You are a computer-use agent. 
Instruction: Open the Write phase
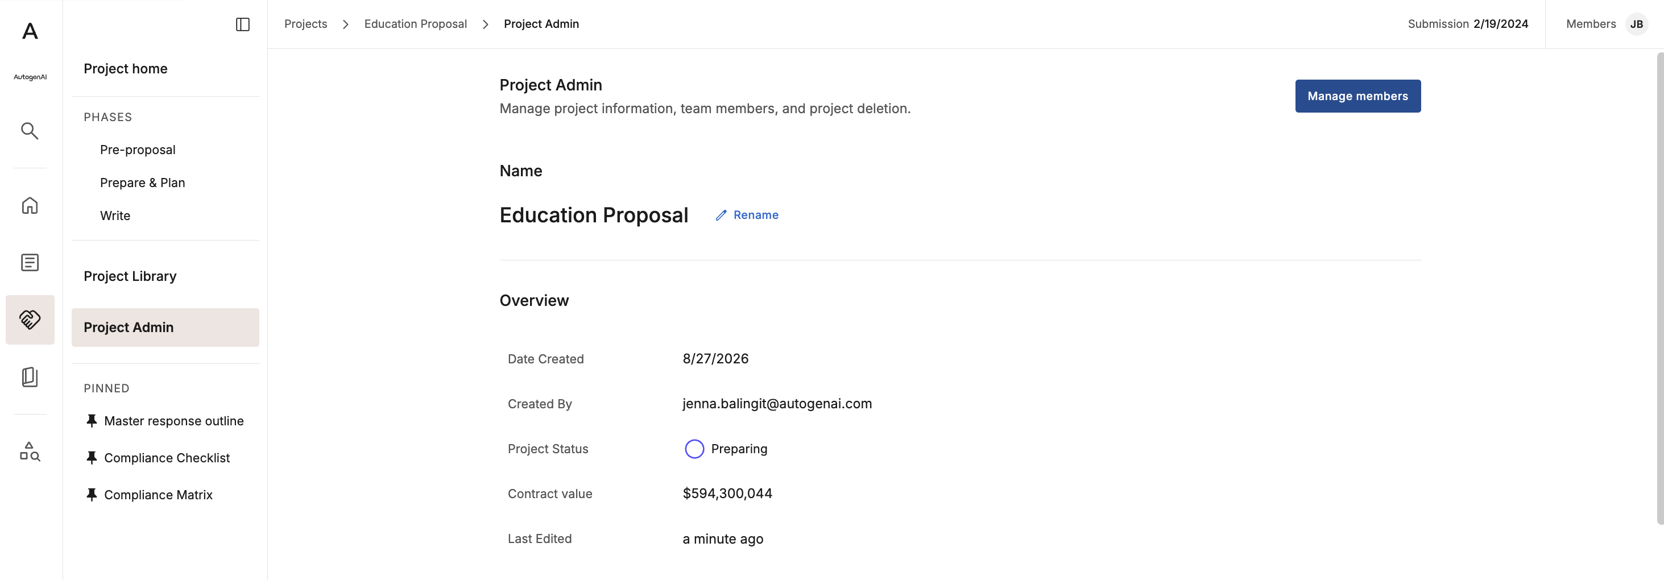115,216
